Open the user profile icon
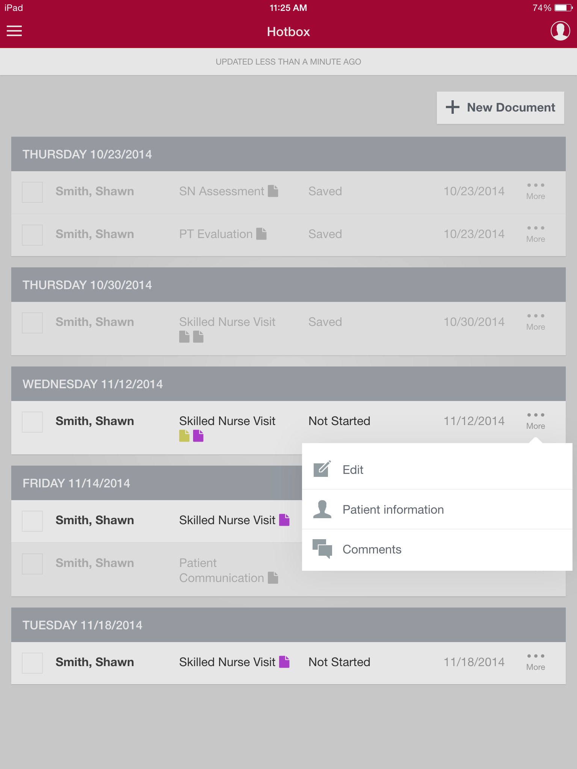Screen dimensions: 577x769 pos(560,31)
